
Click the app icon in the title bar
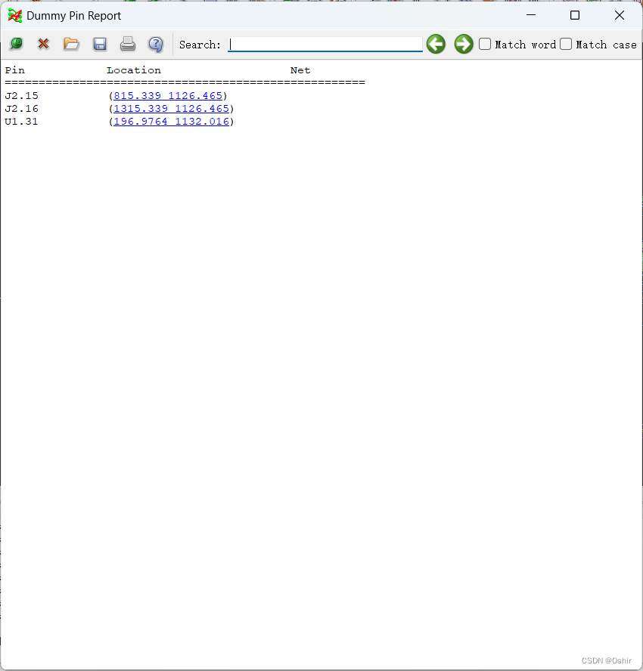(15, 15)
